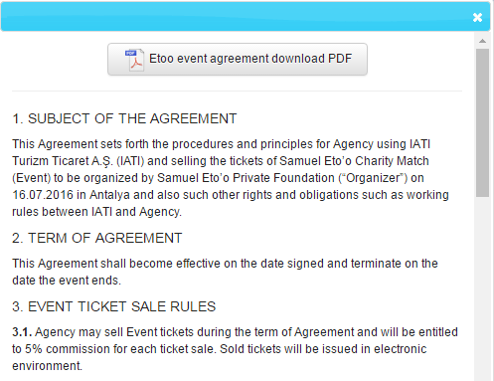Click the words Samuel Eto'o Private Foundation

coord(246,178)
